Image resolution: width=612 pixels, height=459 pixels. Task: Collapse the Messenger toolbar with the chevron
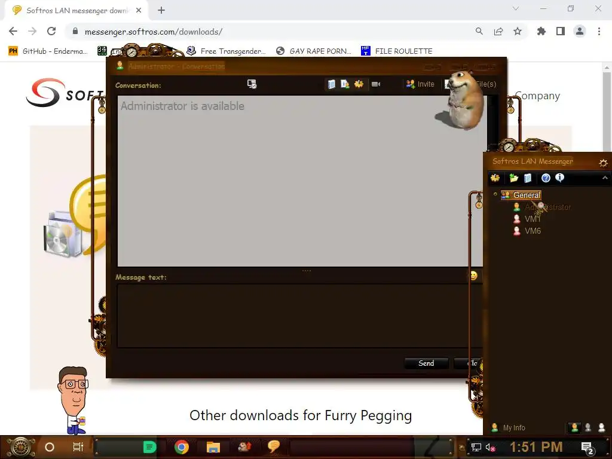pyautogui.click(x=605, y=178)
